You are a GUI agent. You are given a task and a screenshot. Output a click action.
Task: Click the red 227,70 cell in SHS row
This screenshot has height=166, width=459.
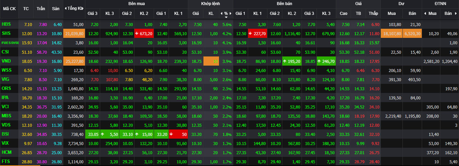pyautogui.click(x=258, y=33)
